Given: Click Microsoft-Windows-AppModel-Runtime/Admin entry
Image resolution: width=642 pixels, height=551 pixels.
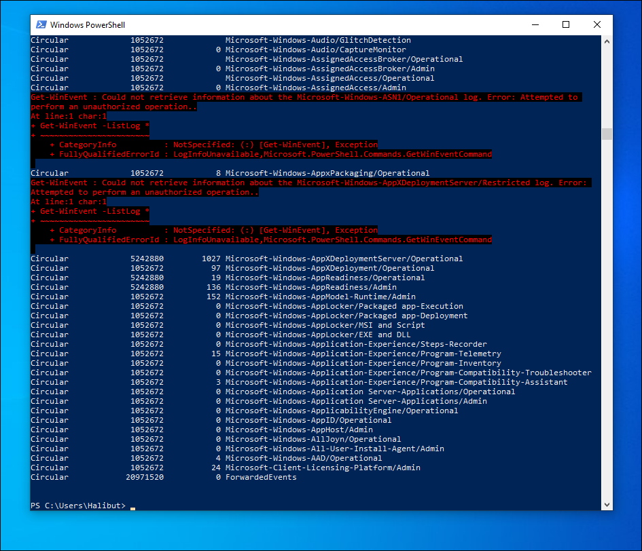Looking at the screenshot, I should (x=320, y=297).
